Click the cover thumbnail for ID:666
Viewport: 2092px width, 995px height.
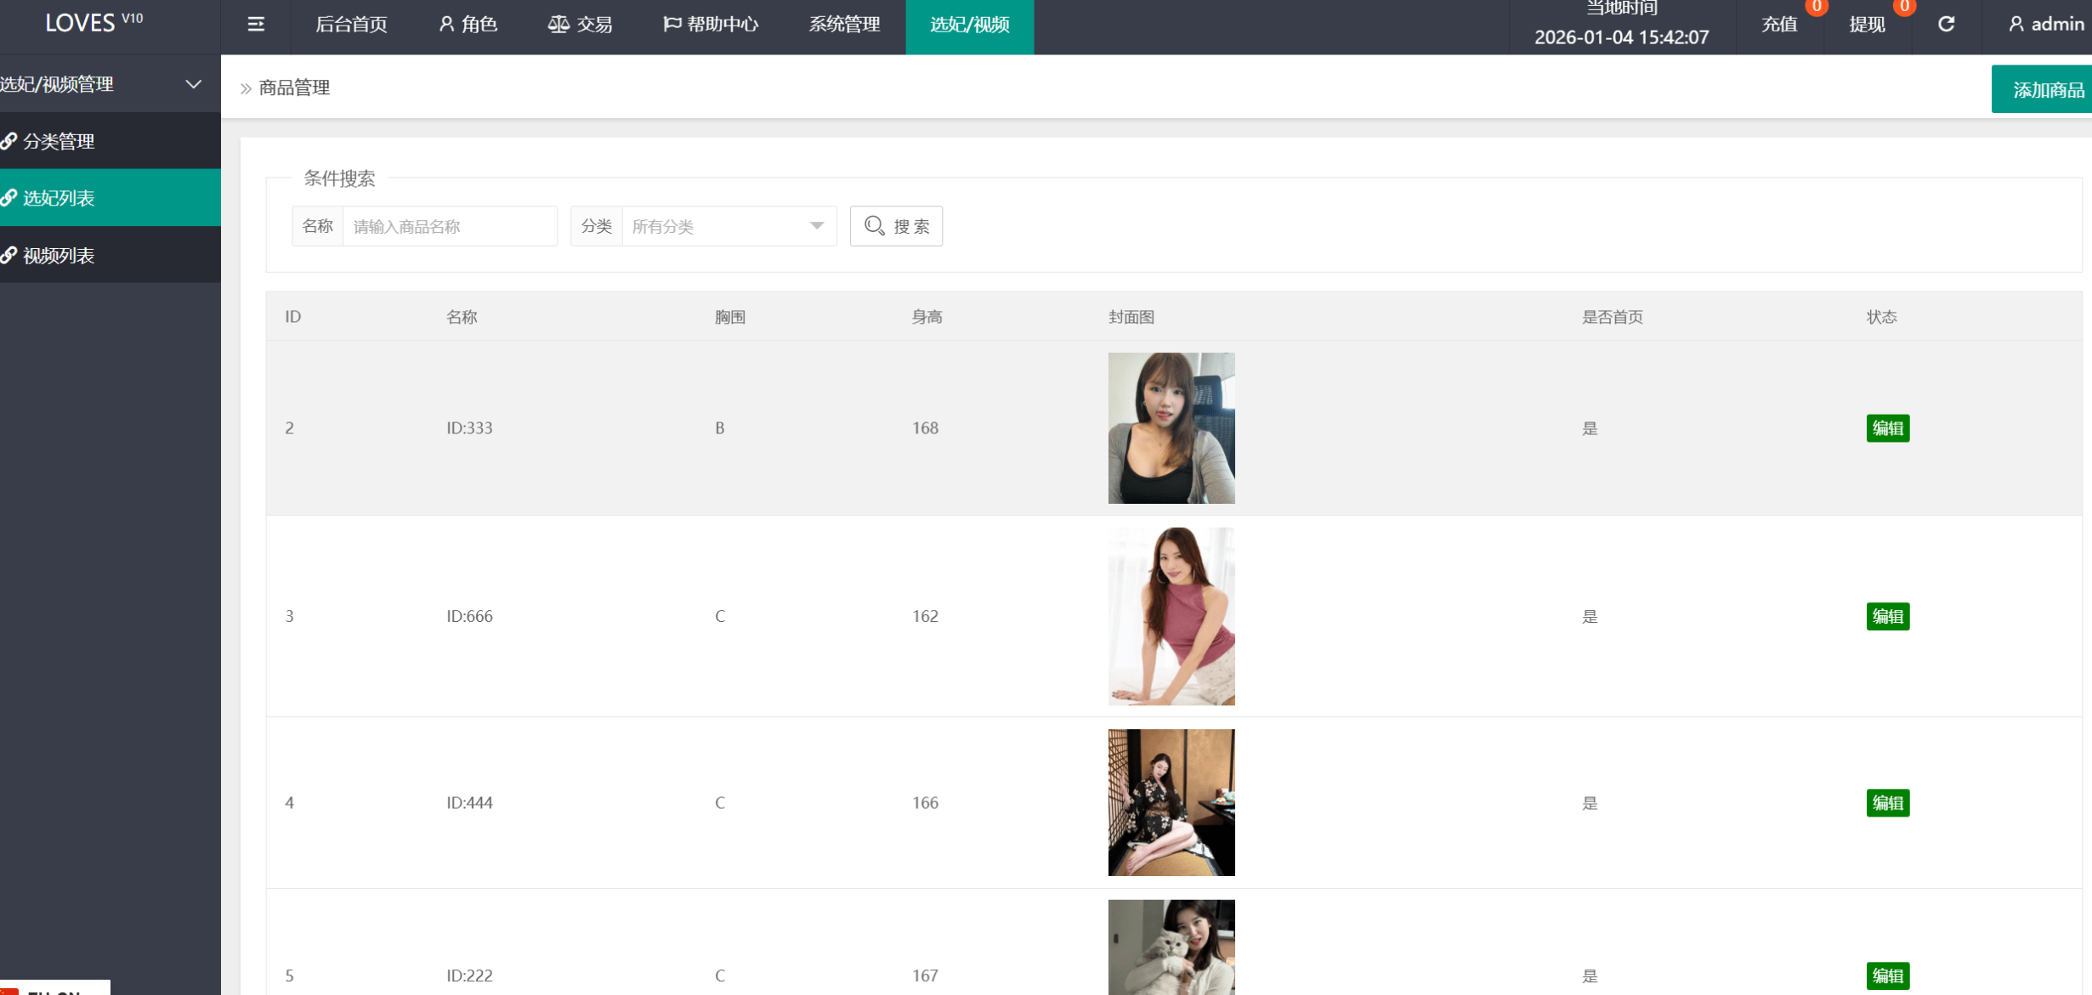click(x=1171, y=616)
